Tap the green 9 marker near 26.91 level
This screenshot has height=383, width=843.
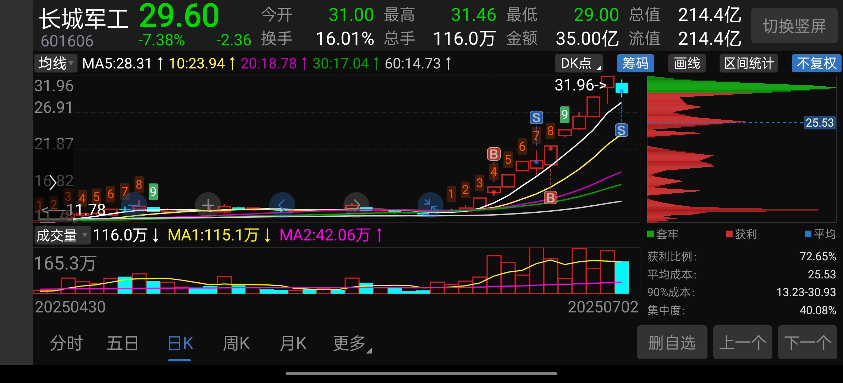coord(564,115)
